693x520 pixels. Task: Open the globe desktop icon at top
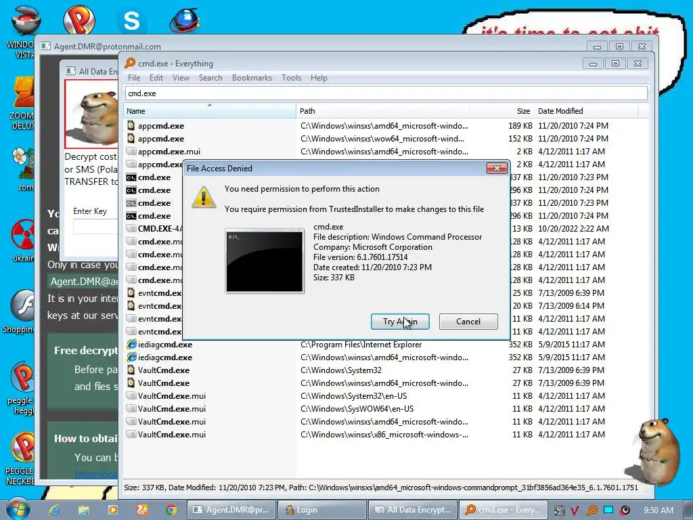[185, 20]
